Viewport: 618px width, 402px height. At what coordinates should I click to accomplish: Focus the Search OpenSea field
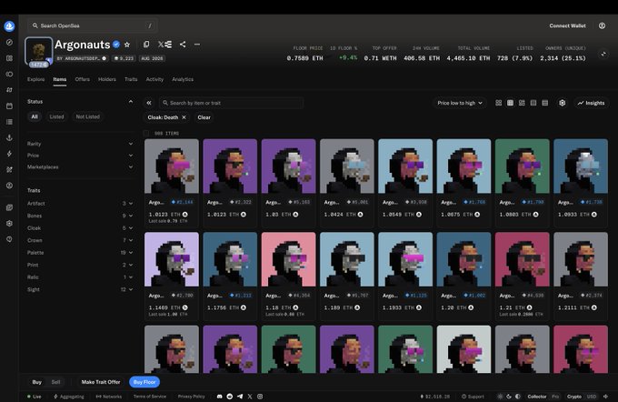click(x=93, y=25)
